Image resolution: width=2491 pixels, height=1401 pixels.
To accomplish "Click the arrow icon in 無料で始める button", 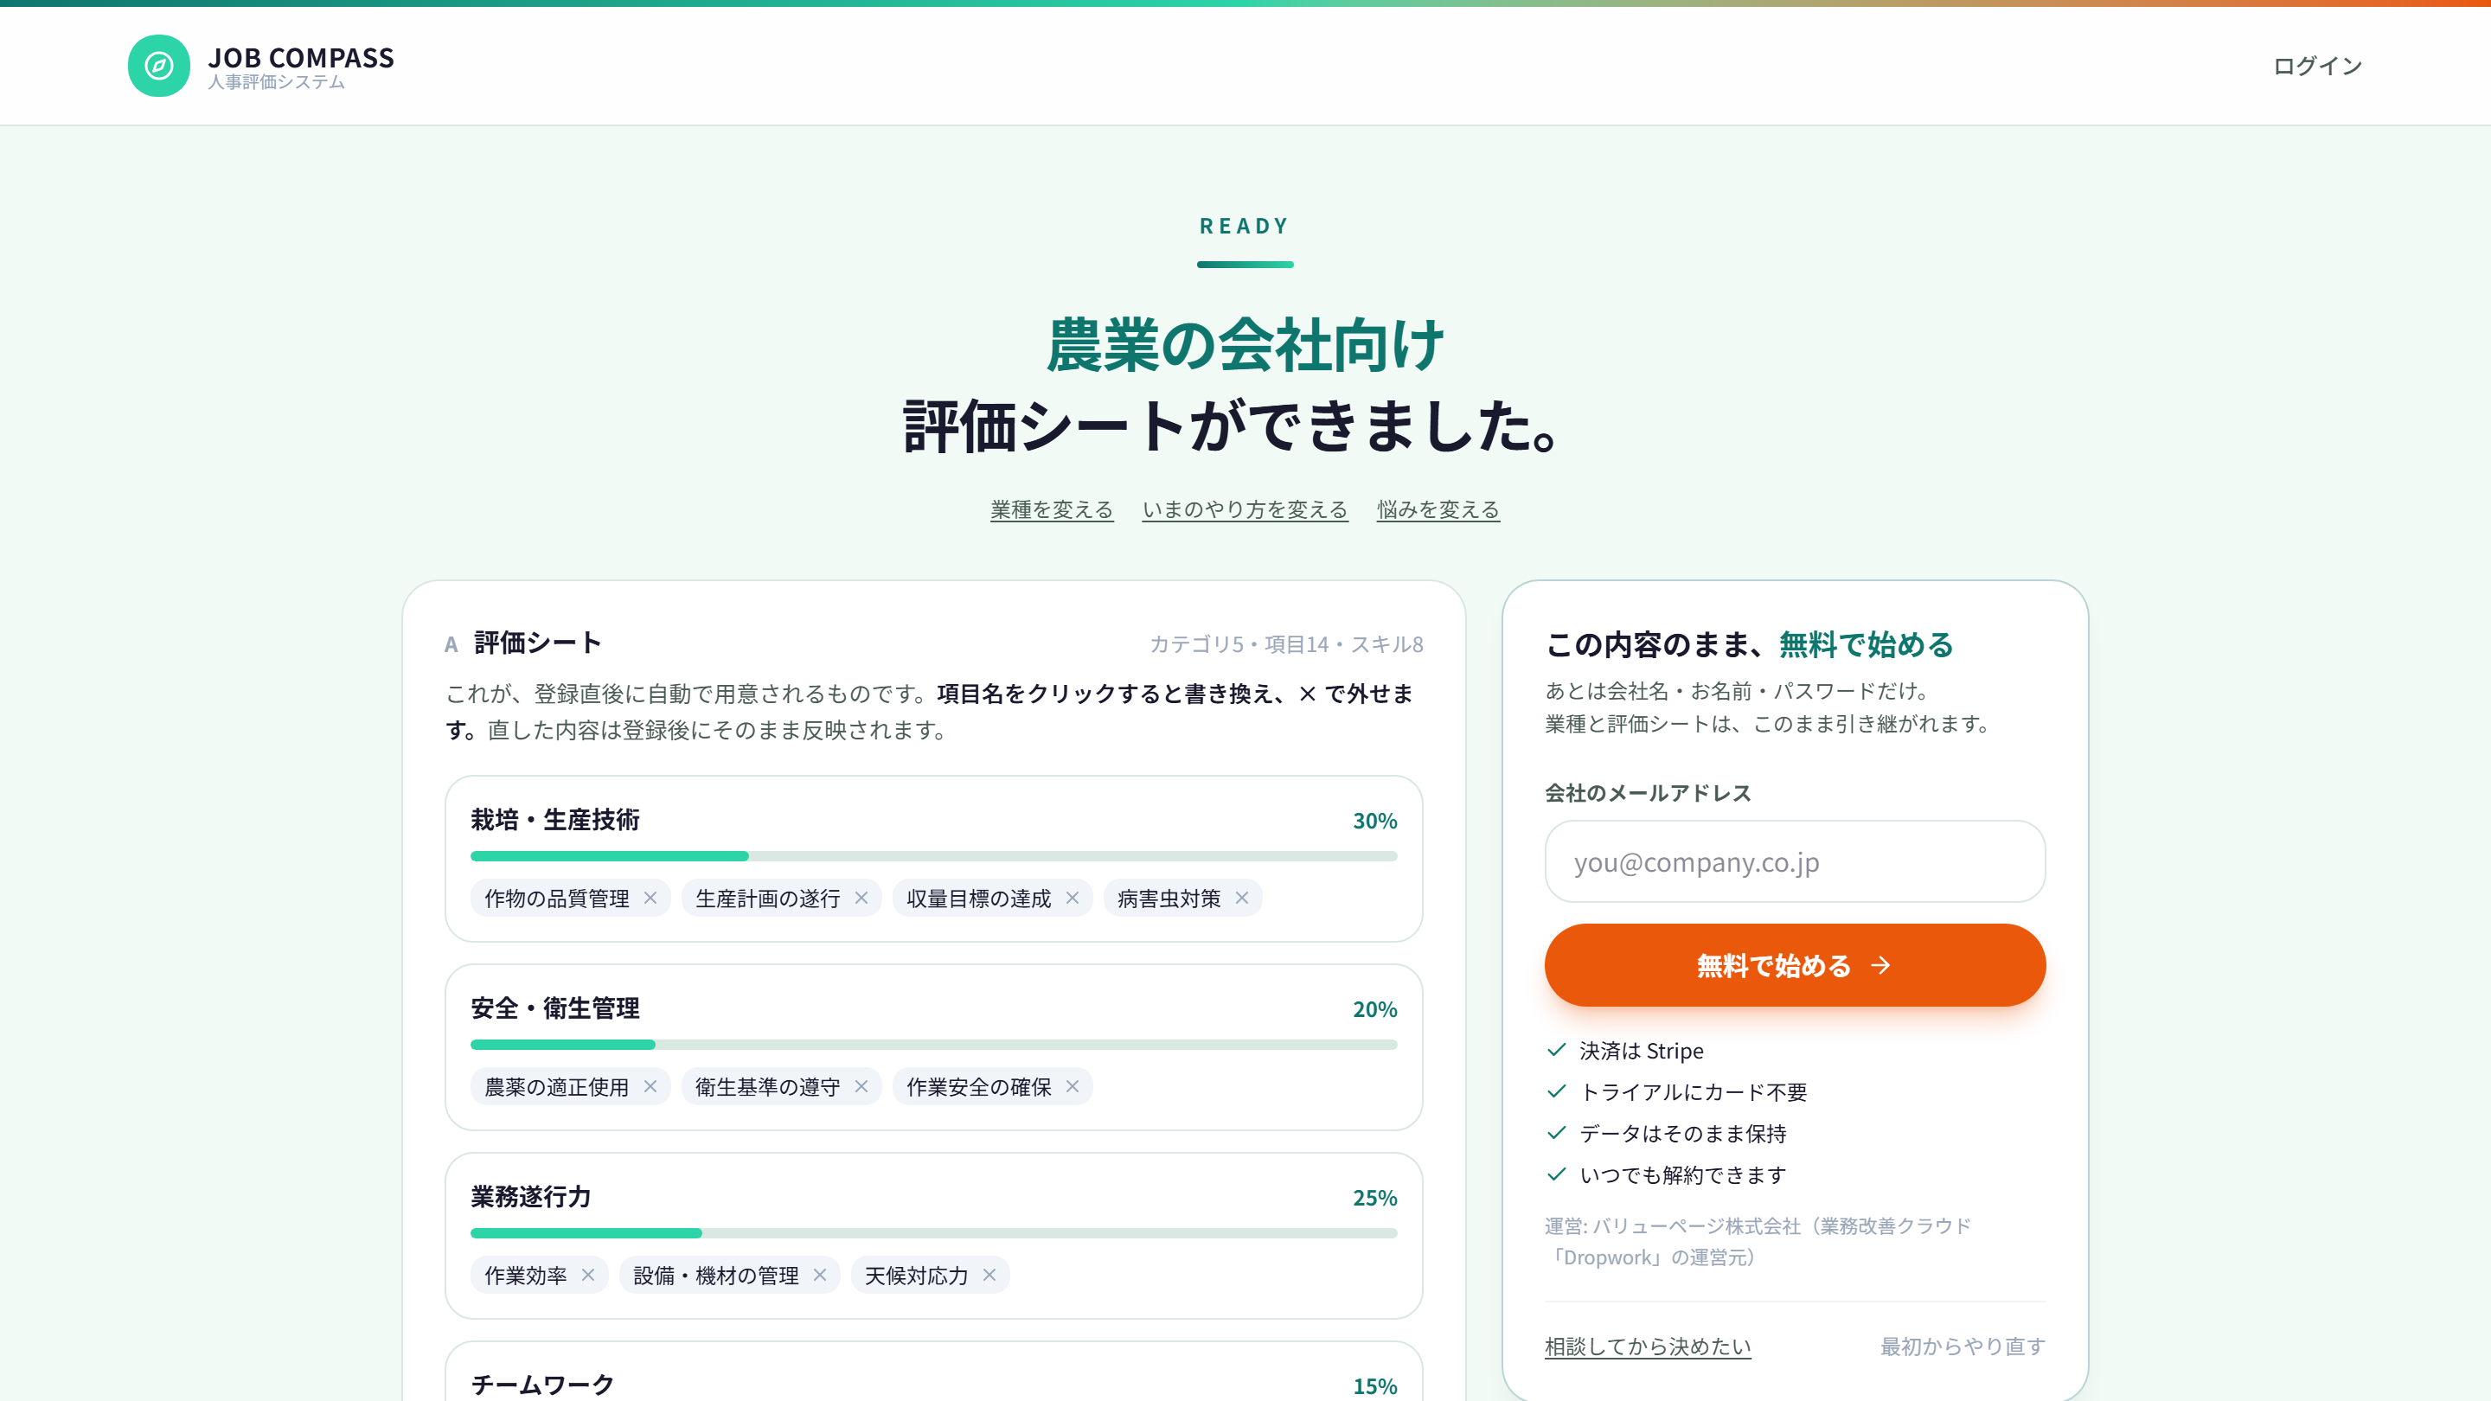I will click(x=1881, y=965).
